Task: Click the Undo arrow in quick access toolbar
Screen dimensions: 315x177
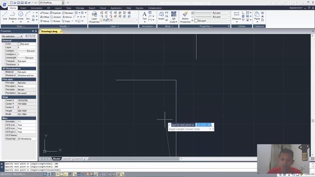Action: click(30, 2)
